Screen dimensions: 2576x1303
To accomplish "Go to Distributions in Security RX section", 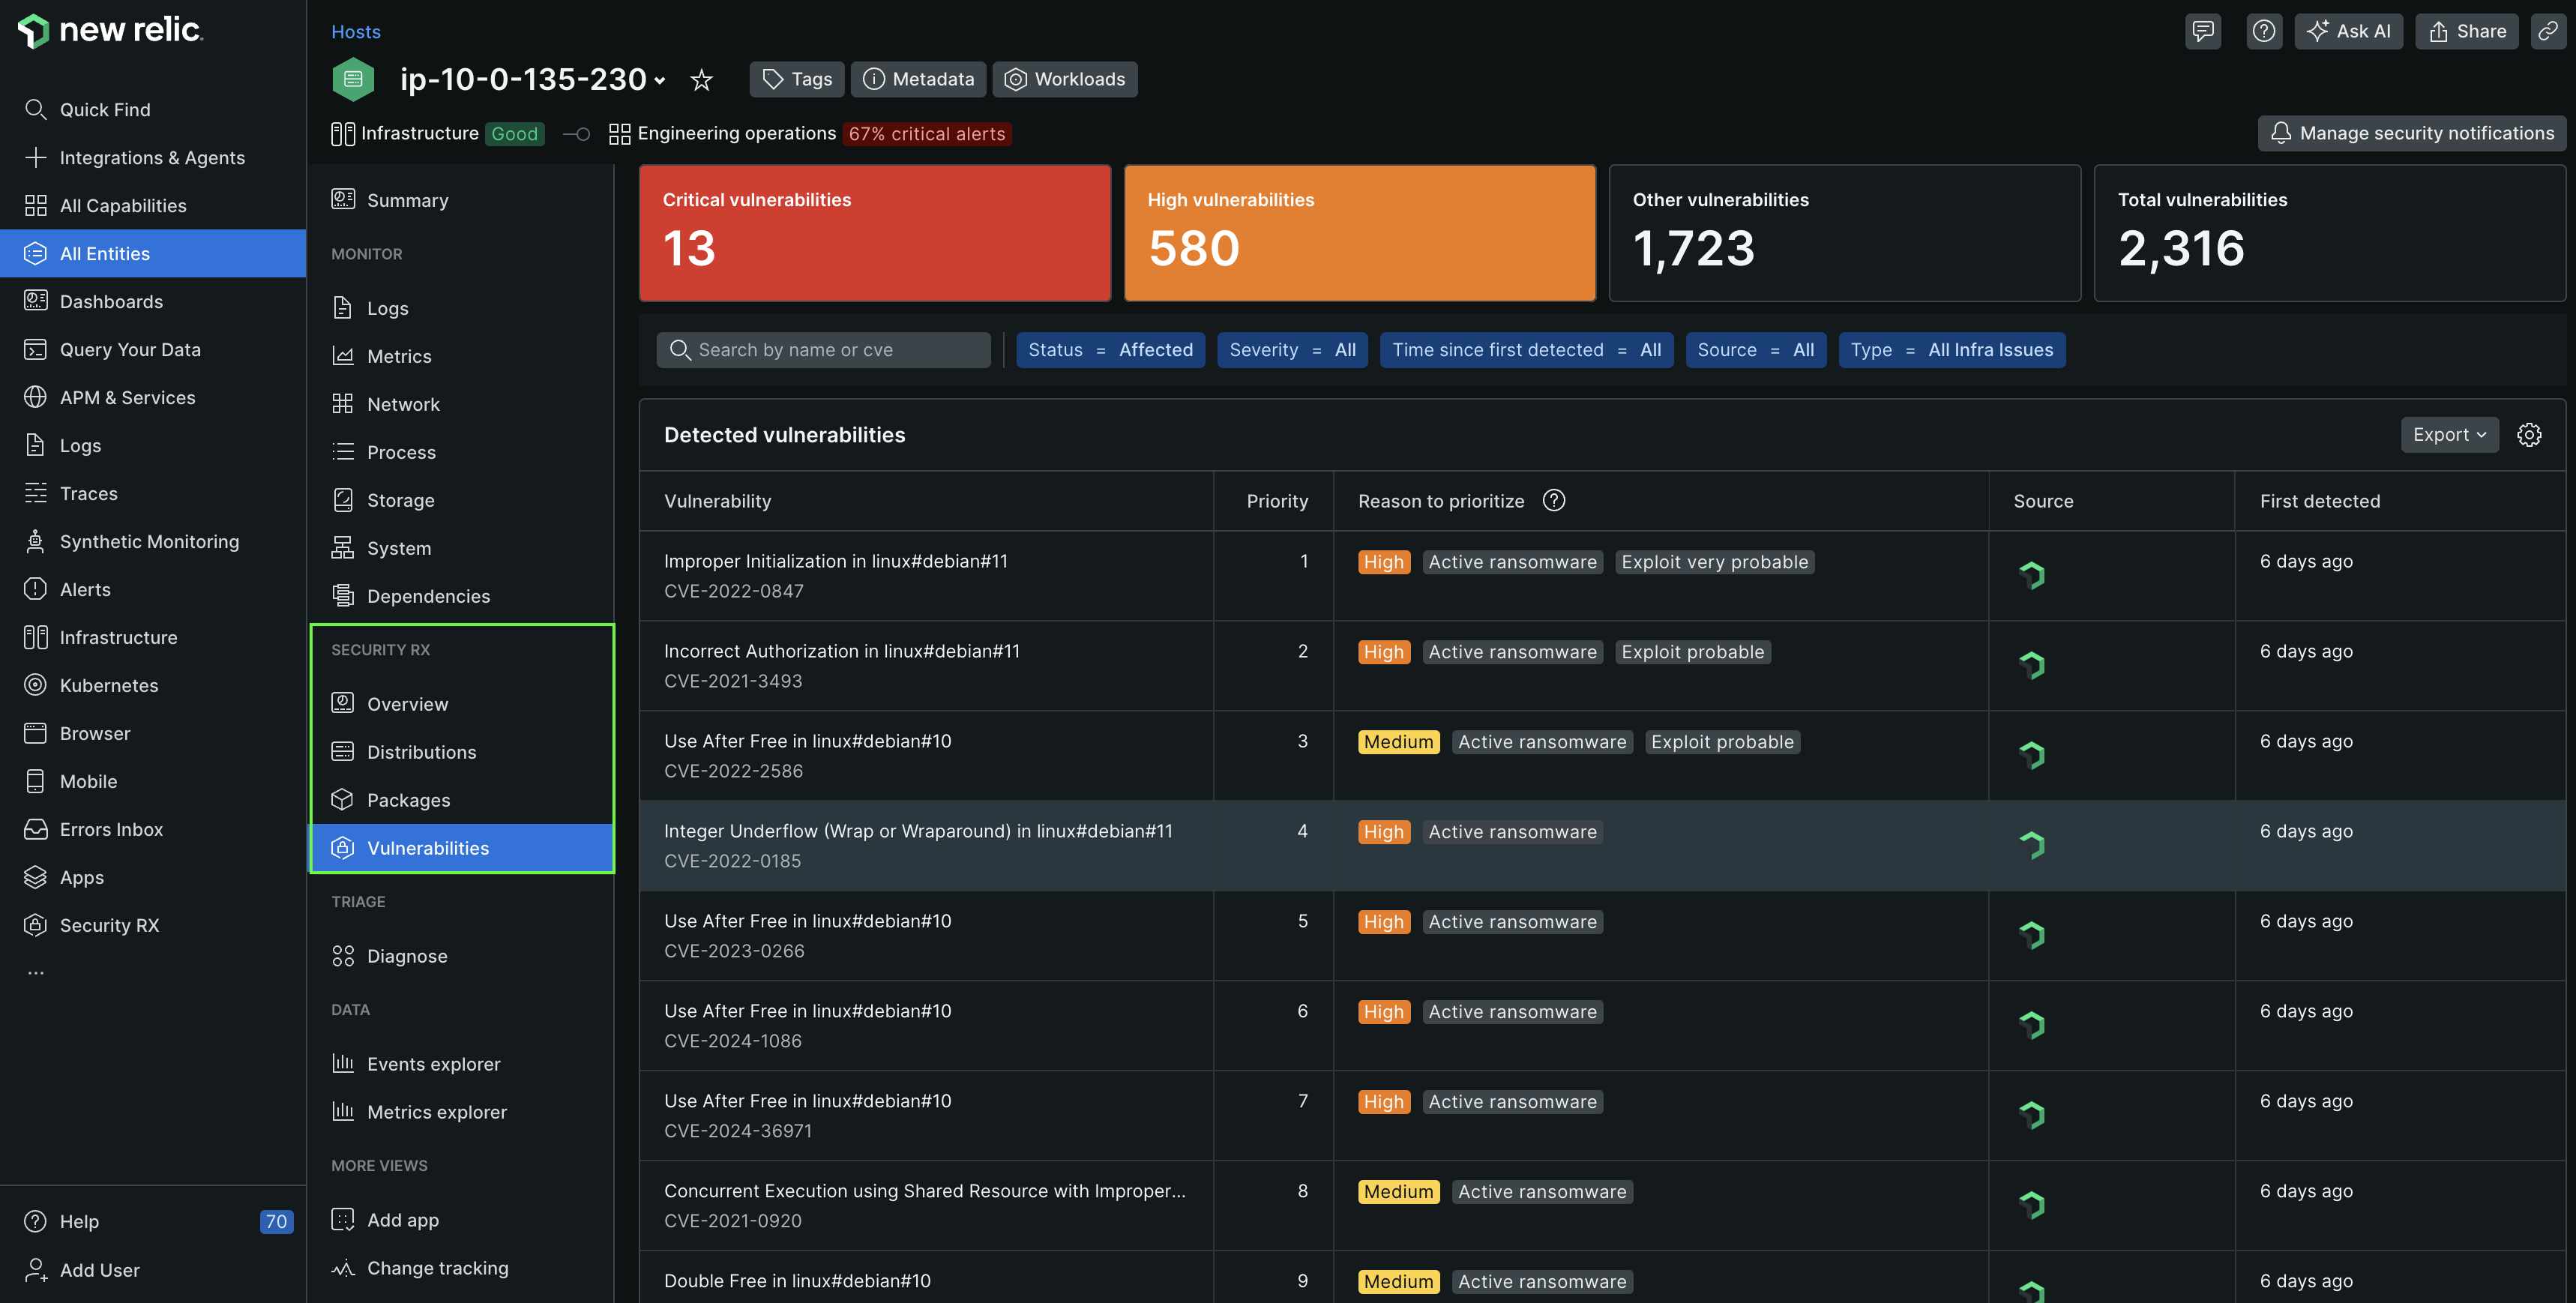I will pos(421,752).
